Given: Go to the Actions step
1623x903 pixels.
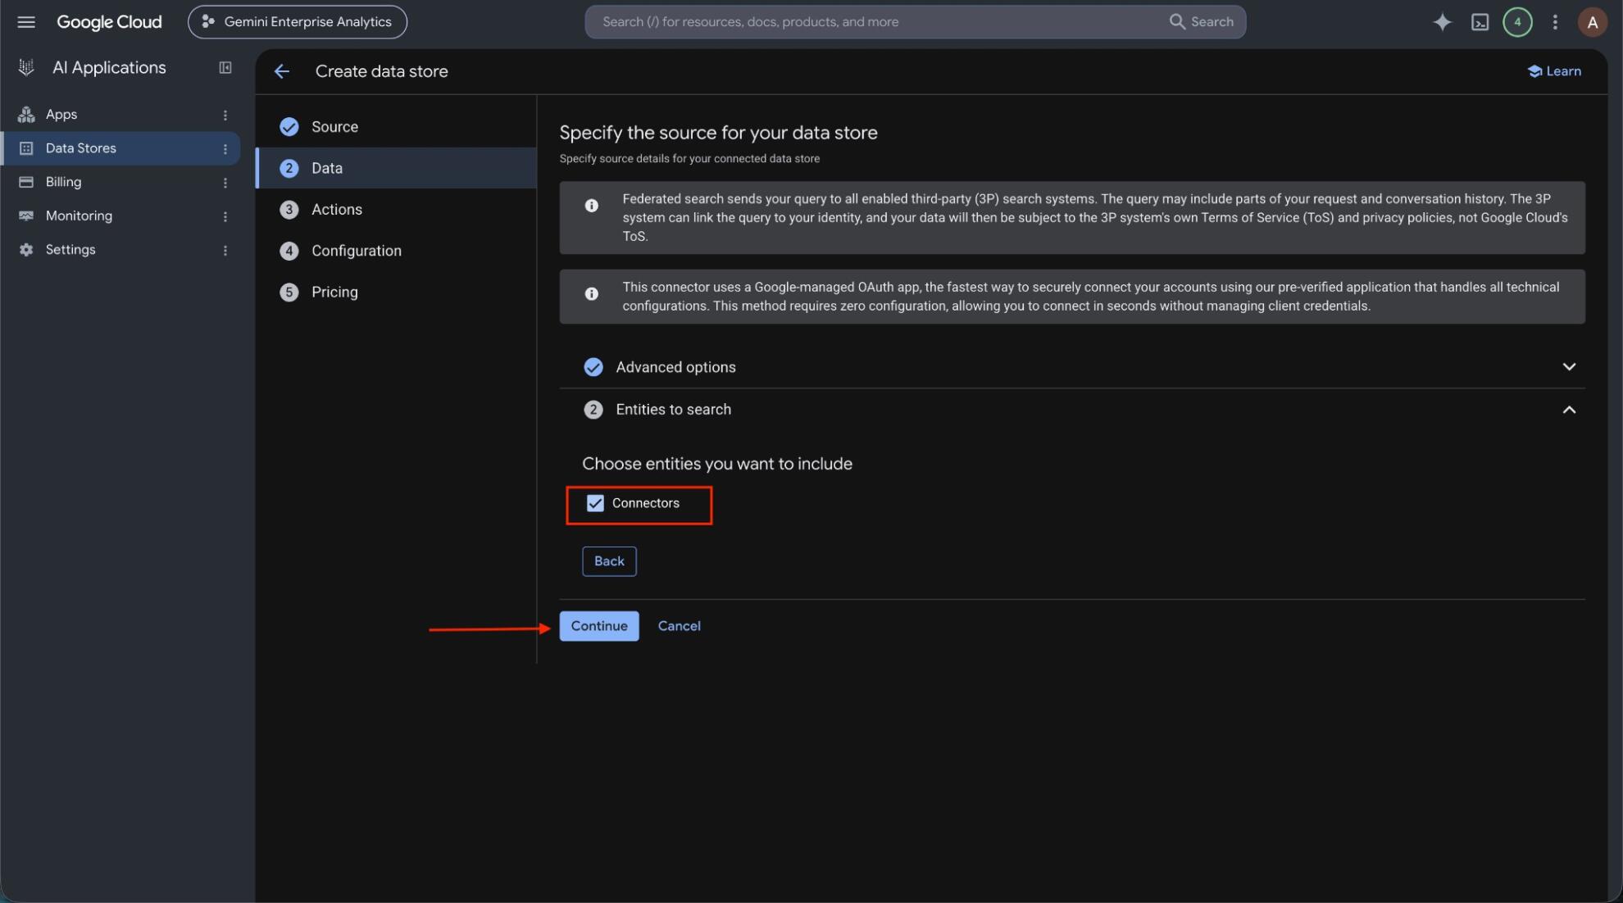Looking at the screenshot, I should click(x=396, y=210).
